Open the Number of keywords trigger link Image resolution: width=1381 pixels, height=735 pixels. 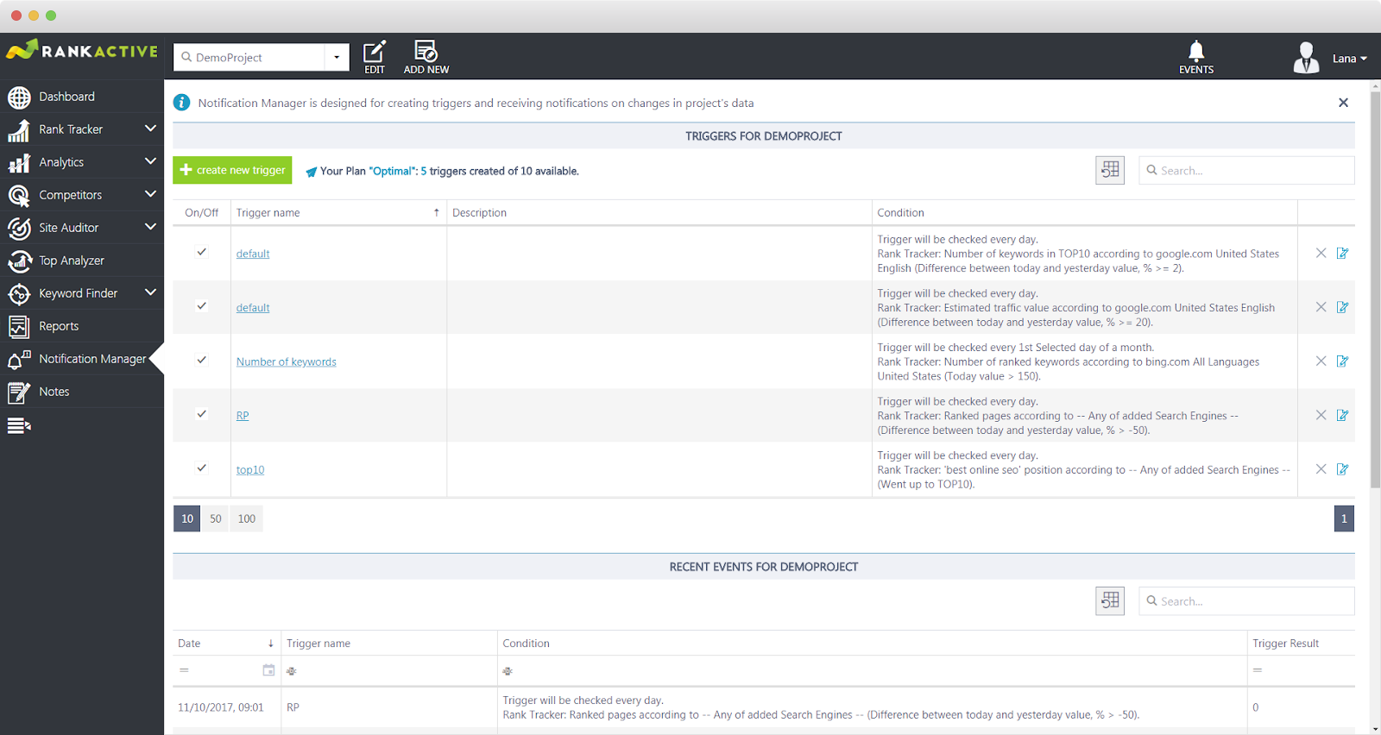(x=287, y=361)
